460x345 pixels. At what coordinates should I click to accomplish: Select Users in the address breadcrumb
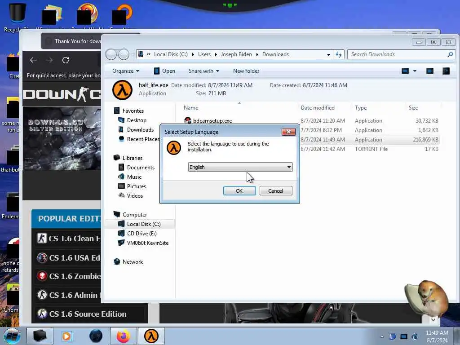pos(204,54)
